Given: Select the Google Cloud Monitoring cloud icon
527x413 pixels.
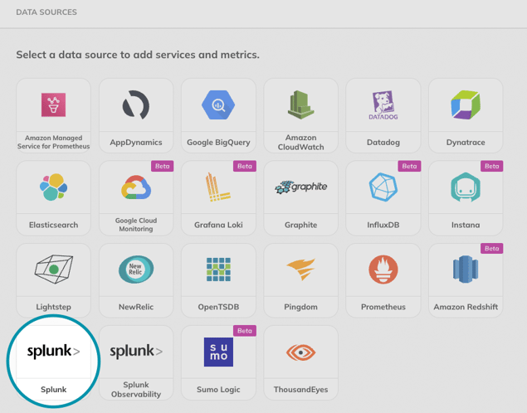Looking at the screenshot, I should pyautogui.click(x=136, y=187).
